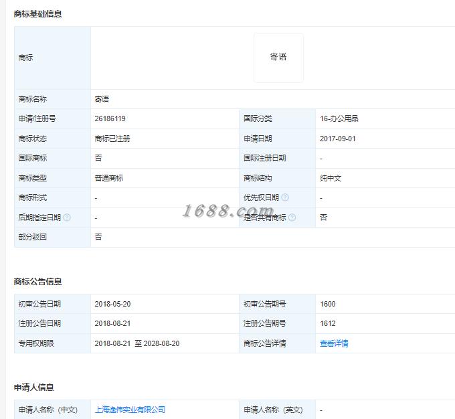
Task: Click the 申请人信息 section heading
Action: (33, 388)
